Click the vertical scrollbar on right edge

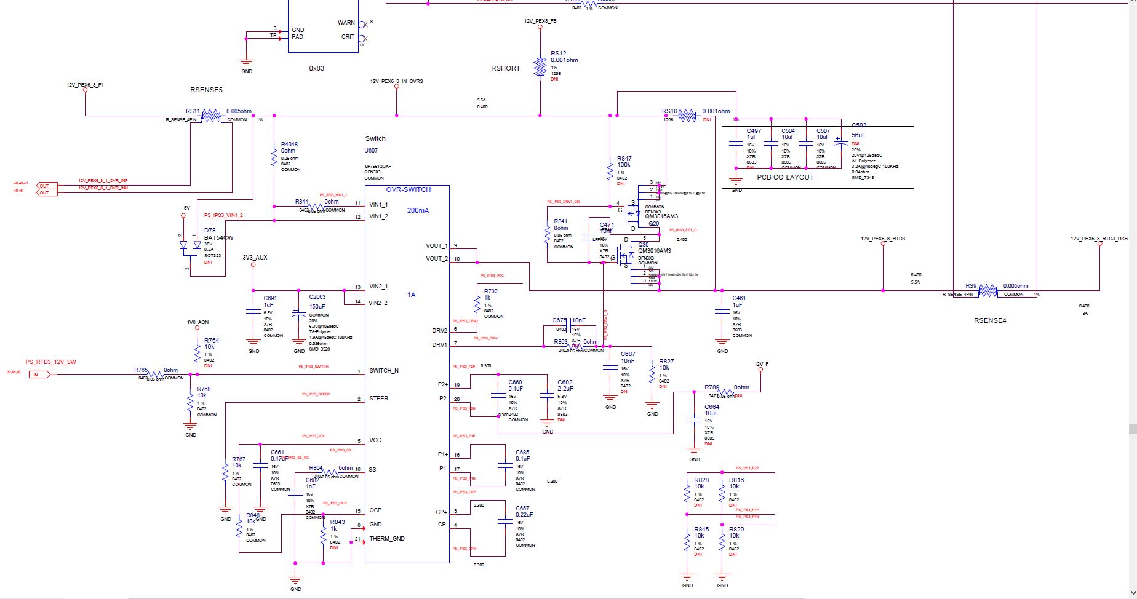coord(1132,429)
